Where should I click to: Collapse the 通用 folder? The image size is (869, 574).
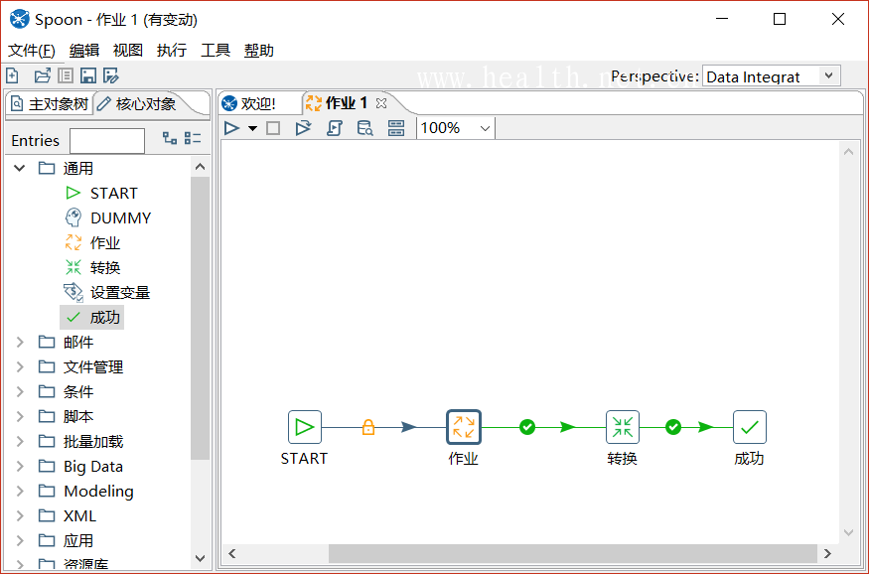pos(20,168)
